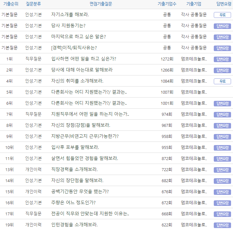
Task: Open 답변요령 for 직장경력을 소개해보라
Action: pos(222,170)
